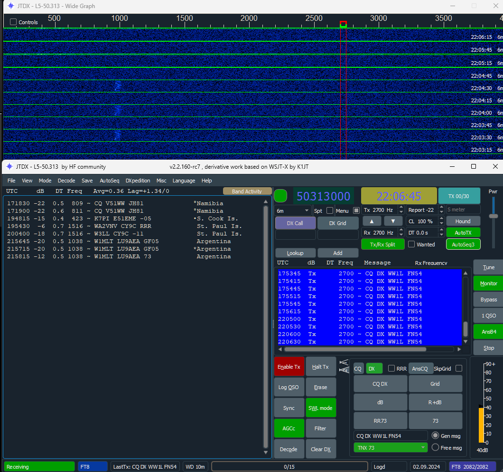Toggle the Monitor button
Screen dimensions: 503x472
tap(489, 283)
